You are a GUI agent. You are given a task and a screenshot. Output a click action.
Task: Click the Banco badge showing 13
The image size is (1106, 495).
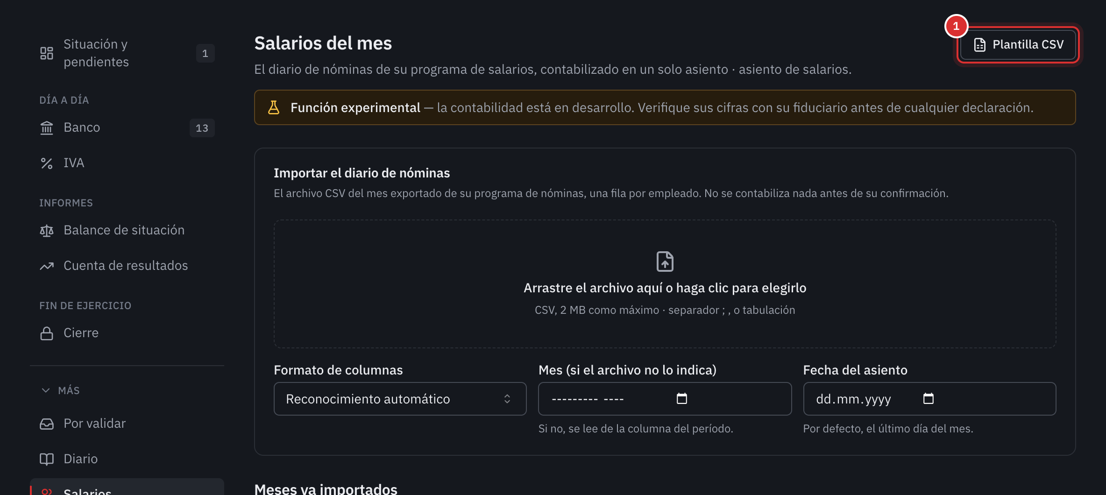(202, 128)
